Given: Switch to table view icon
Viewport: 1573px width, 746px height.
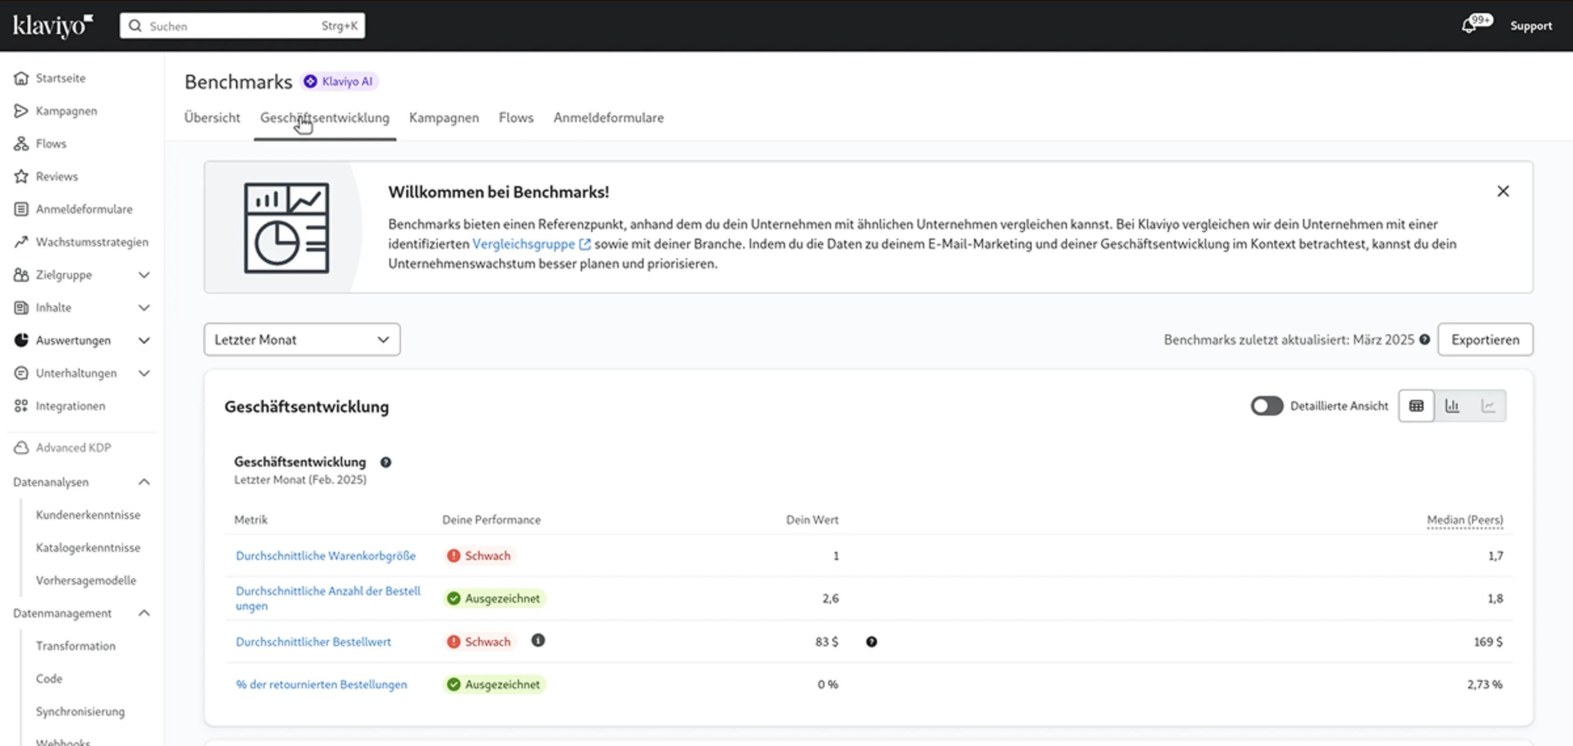Looking at the screenshot, I should point(1416,406).
